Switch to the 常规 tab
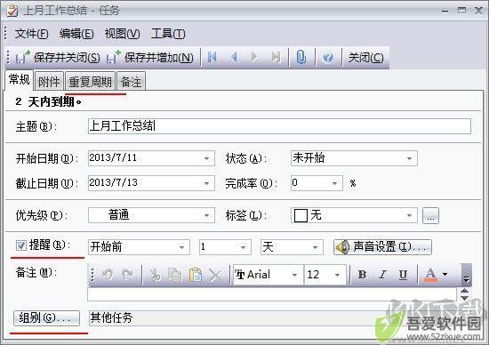Viewport: 489px width, 345px height. click(19, 80)
